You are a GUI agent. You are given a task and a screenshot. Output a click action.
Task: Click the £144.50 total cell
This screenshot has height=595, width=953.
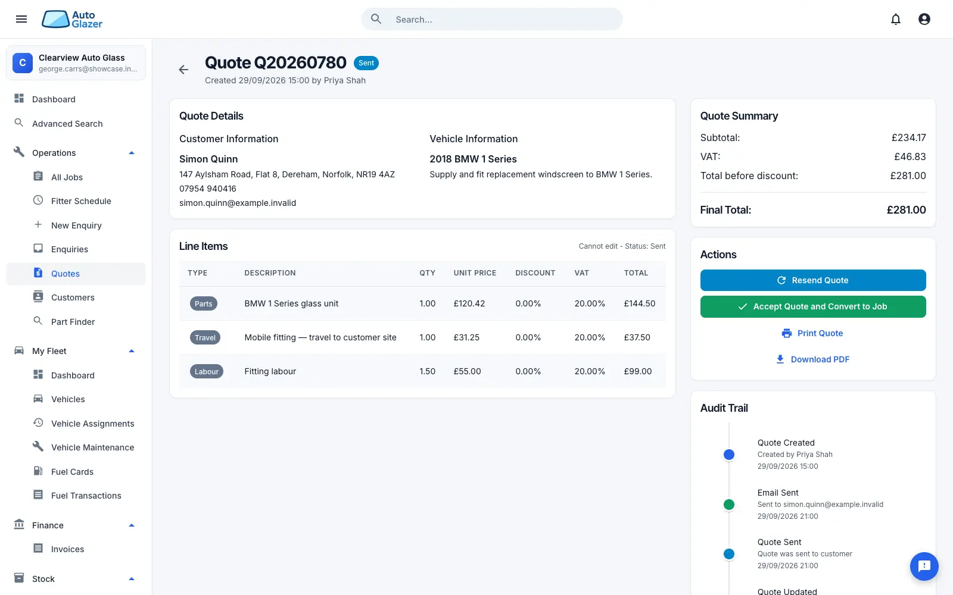(640, 303)
